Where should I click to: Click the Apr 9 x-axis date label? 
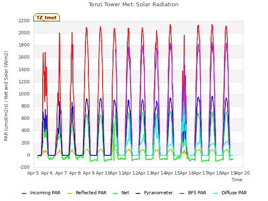point(89,173)
